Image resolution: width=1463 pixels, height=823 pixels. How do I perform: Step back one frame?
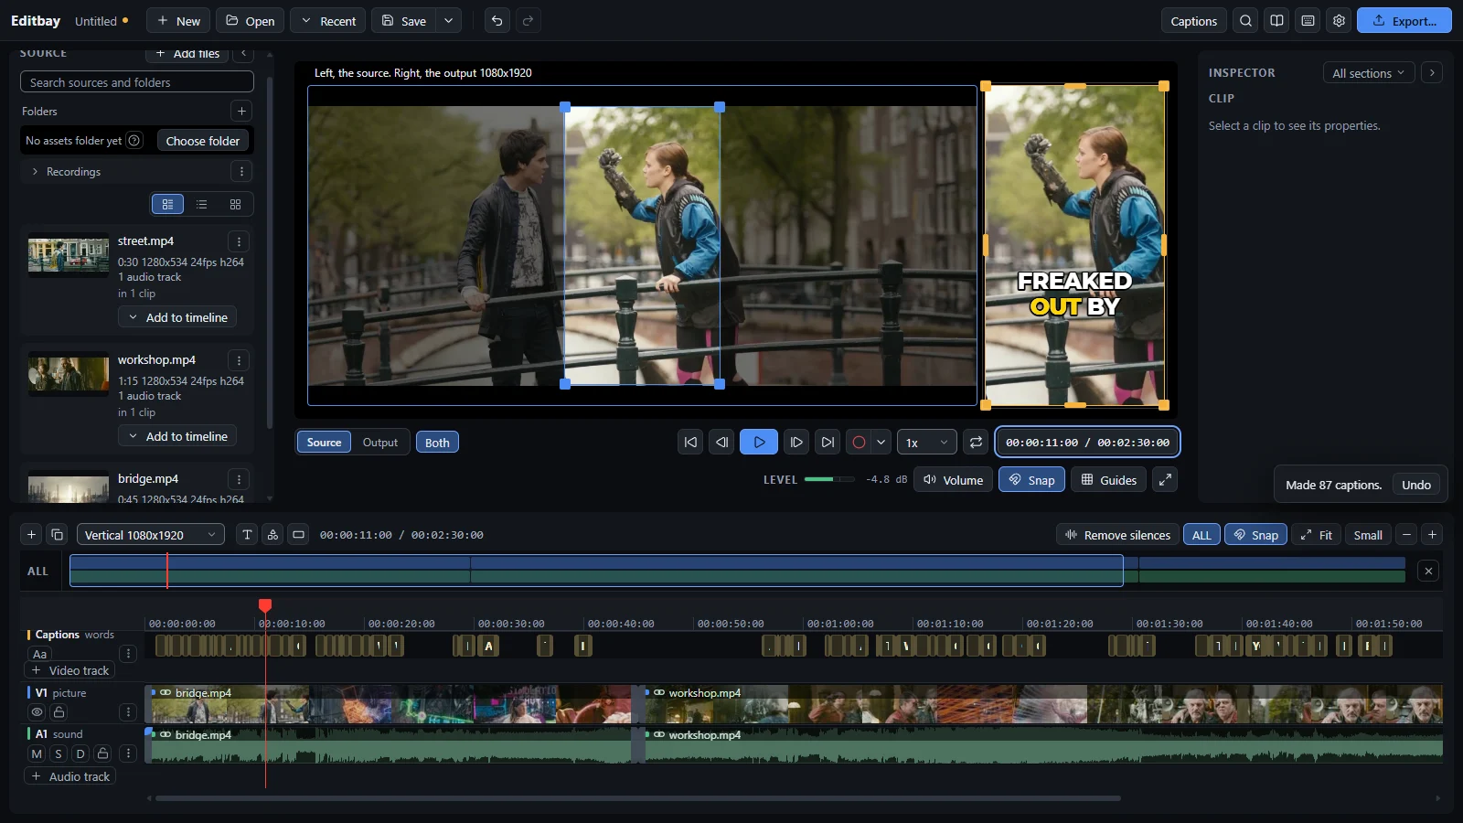(721, 442)
